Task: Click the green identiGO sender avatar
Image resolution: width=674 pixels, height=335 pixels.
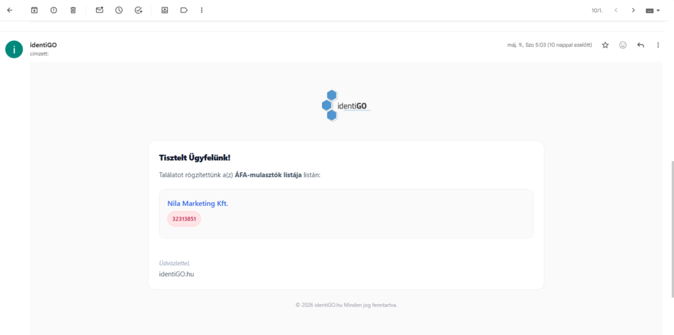Action: [14, 49]
